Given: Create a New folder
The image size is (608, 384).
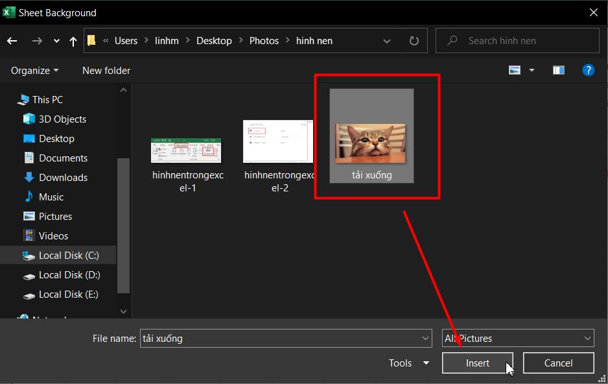Looking at the screenshot, I should (x=106, y=71).
